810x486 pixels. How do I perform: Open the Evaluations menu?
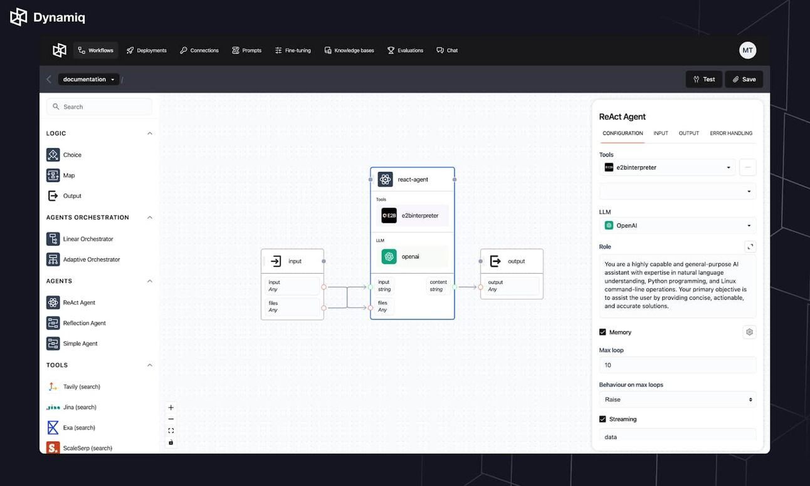tap(405, 50)
